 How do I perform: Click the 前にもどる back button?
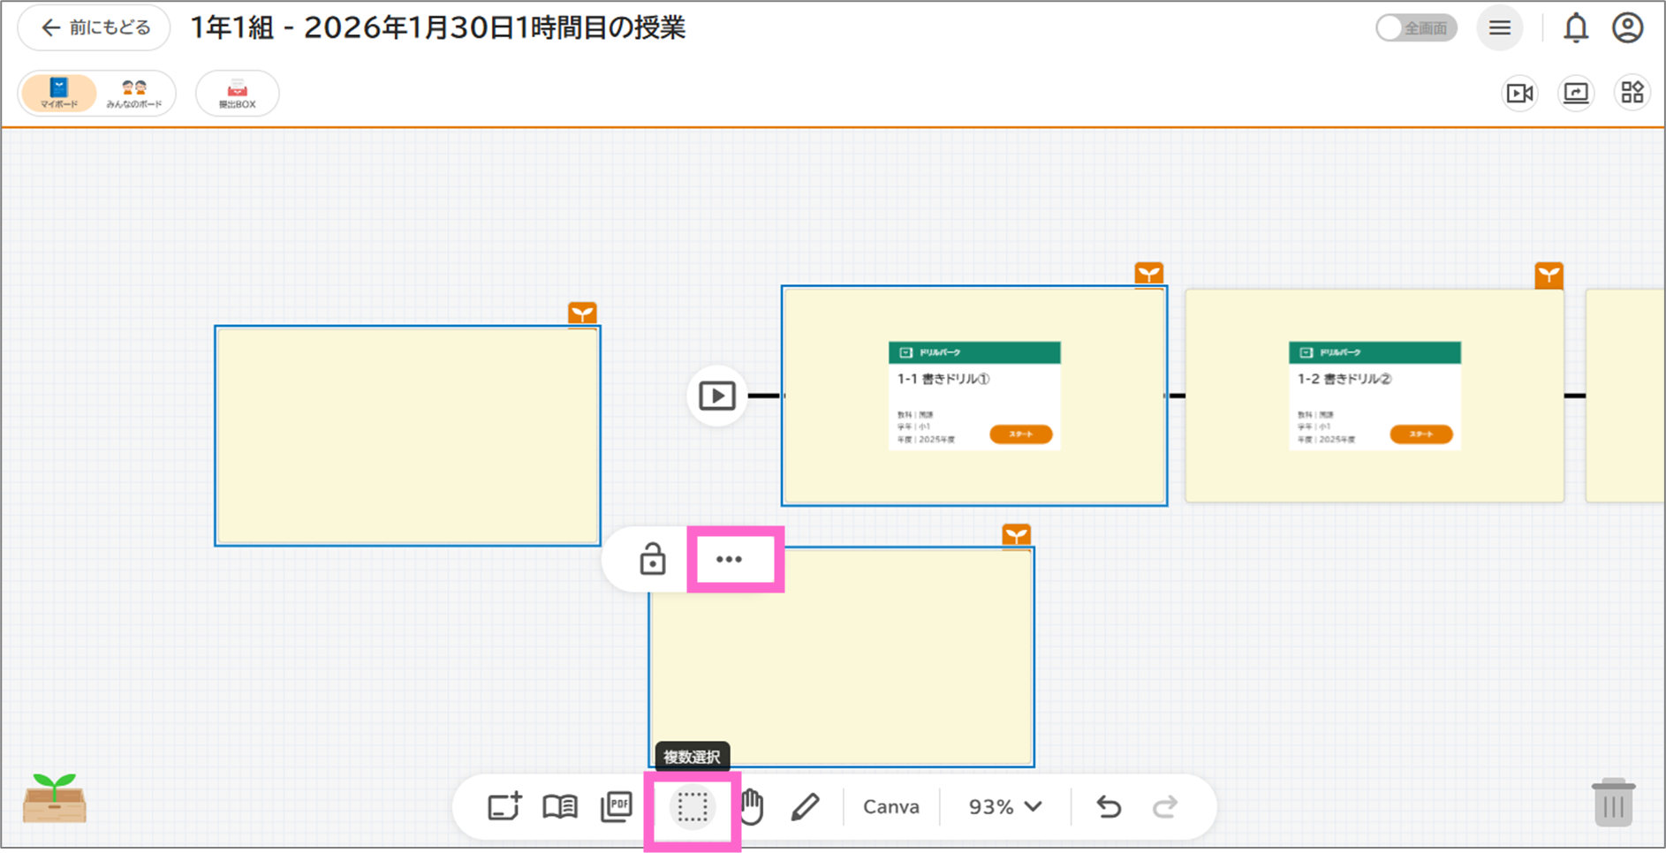tap(95, 28)
